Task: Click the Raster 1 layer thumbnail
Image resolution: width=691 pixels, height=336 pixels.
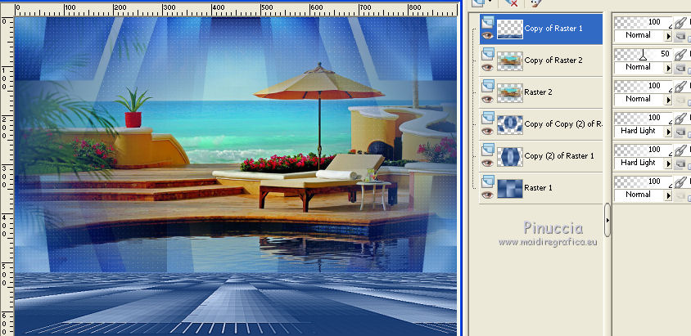Action: (510, 188)
